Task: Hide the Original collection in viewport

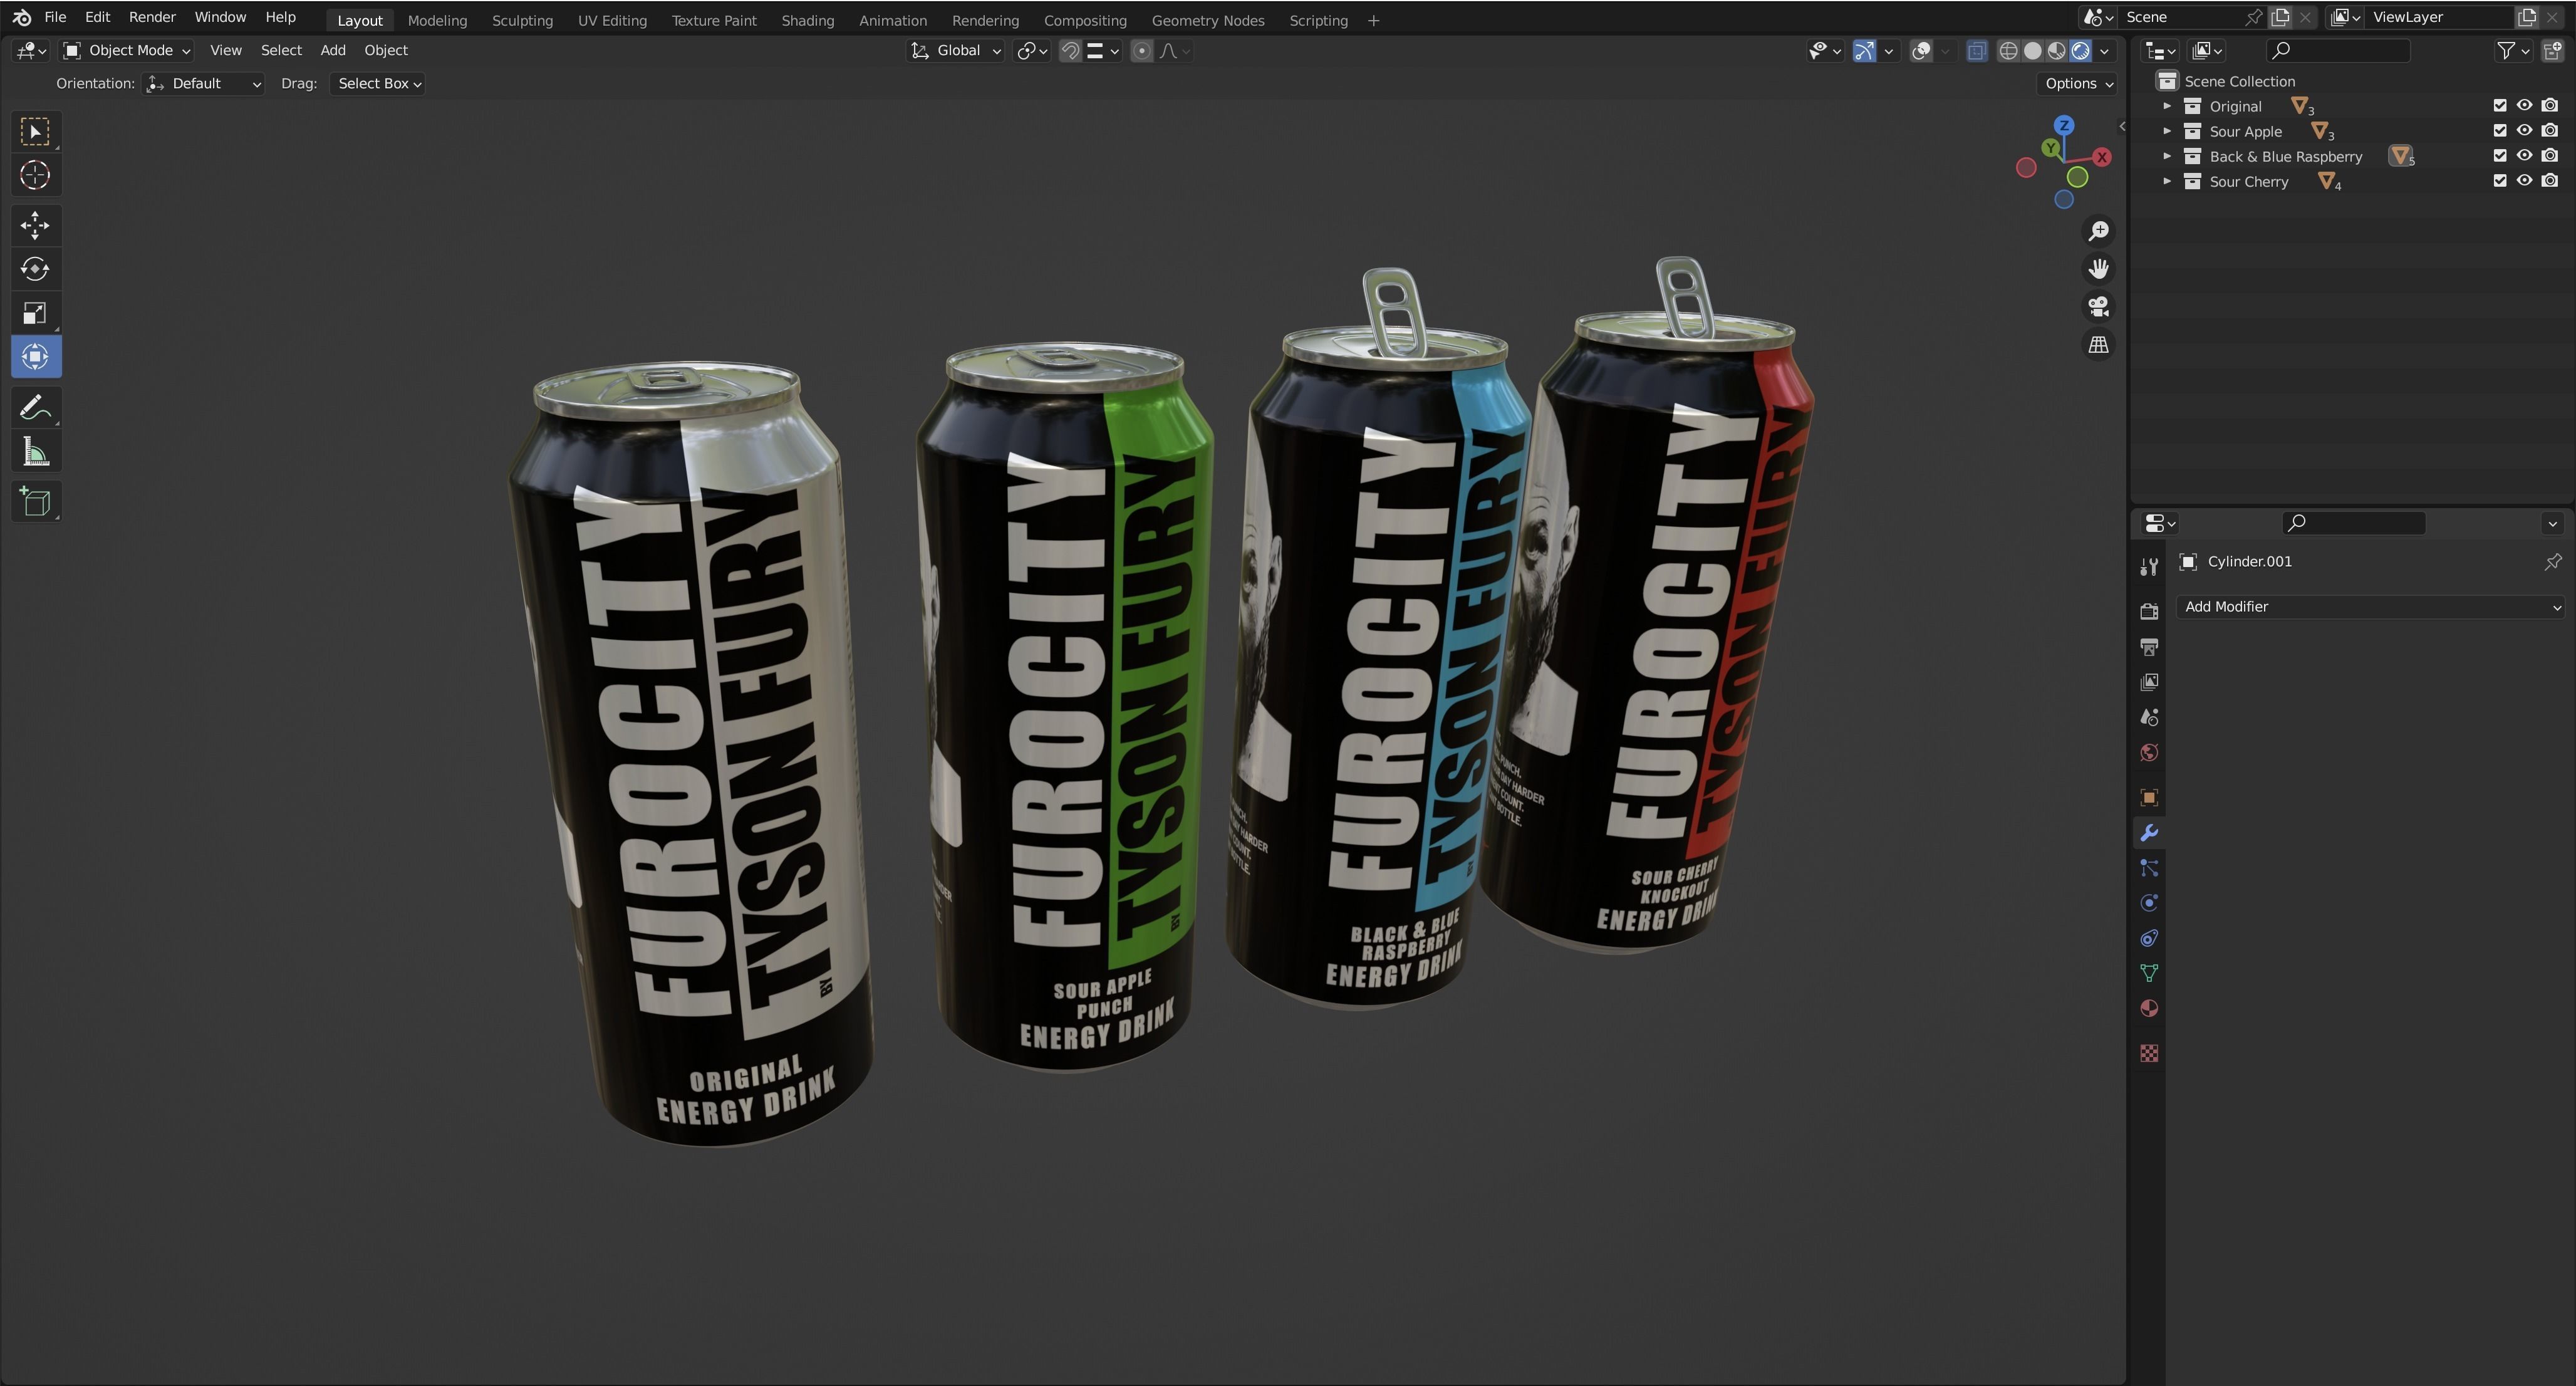Action: (x=2525, y=105)
